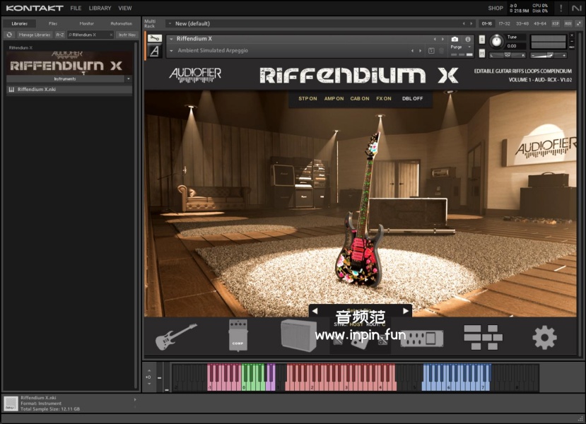The image size is (586, 424).
Task: Show the previous riff with left arrow
Action: tap(315, 311)
